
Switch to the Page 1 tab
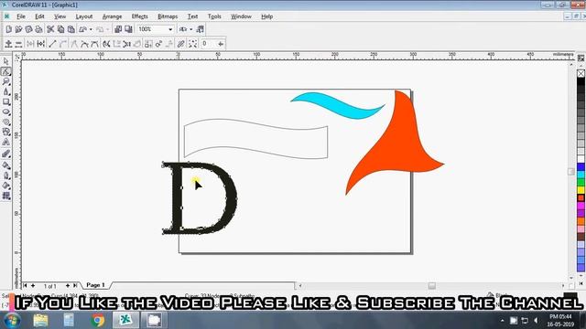[95, 285]
